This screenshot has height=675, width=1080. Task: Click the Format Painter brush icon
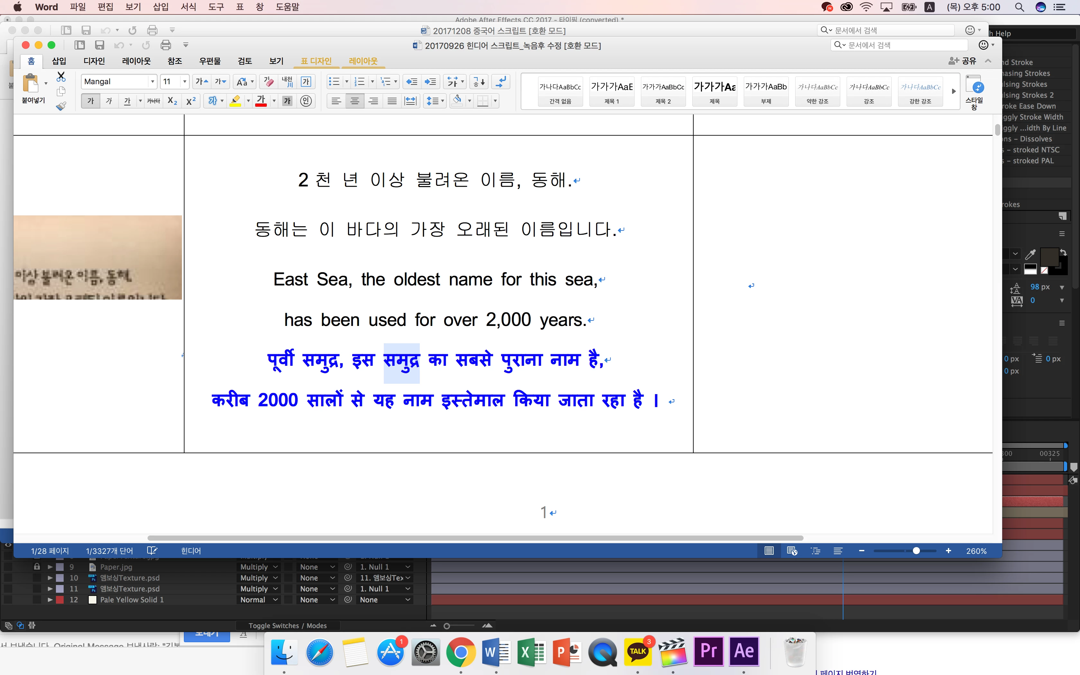click(x=61, y=106)
